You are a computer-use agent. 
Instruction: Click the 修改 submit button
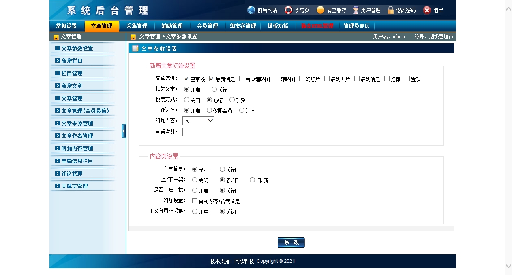291,243
